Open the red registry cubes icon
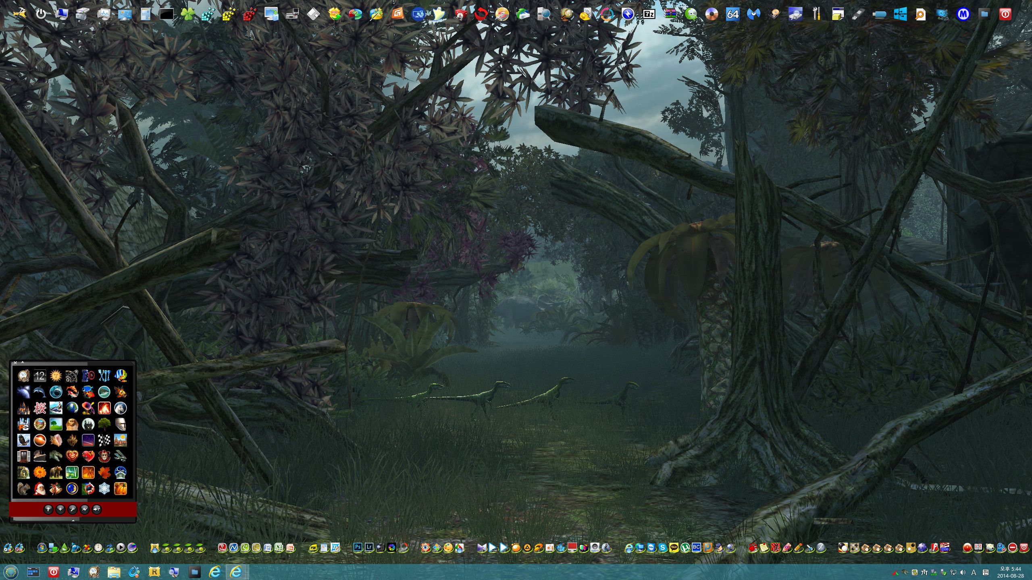1032x580 pixels. (x=250, y=14)
